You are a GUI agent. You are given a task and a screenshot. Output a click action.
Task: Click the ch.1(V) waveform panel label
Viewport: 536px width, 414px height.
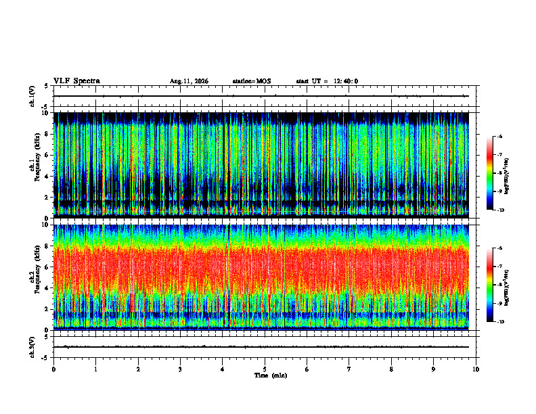(x=32, y=96)
